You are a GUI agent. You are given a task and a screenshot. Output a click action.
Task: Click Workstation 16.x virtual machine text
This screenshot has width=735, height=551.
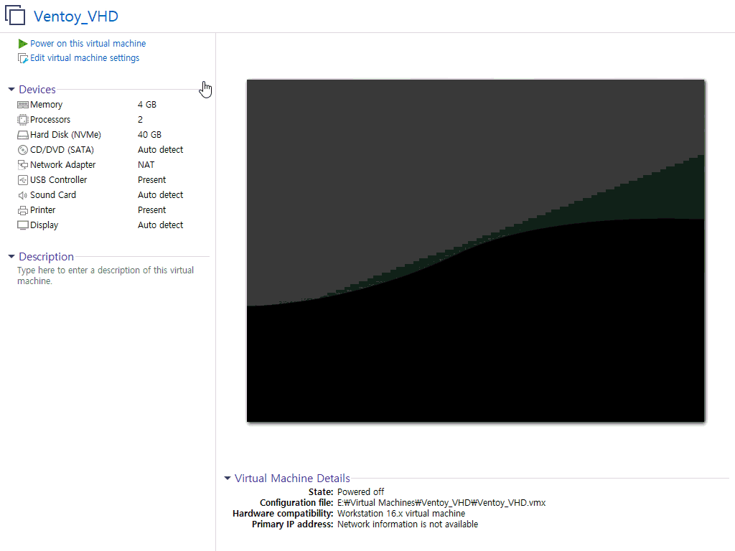[x=401, y=514]
